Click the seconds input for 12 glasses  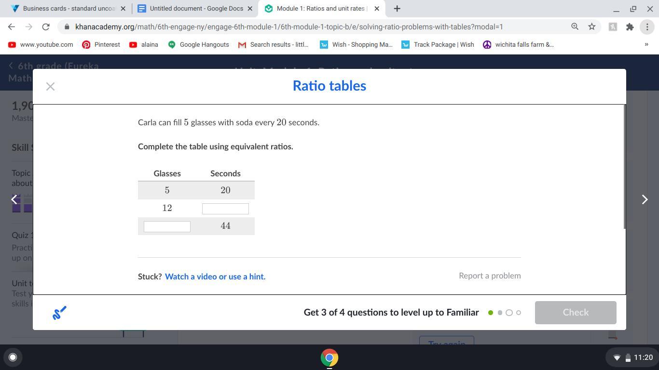point(225,209)
